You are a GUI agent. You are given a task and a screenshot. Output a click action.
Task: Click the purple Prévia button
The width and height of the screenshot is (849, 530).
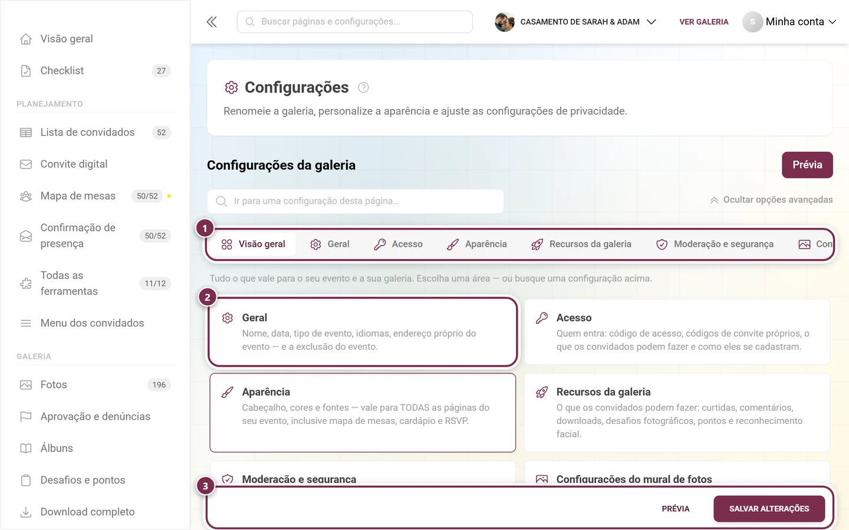click(x=807, y=165)
